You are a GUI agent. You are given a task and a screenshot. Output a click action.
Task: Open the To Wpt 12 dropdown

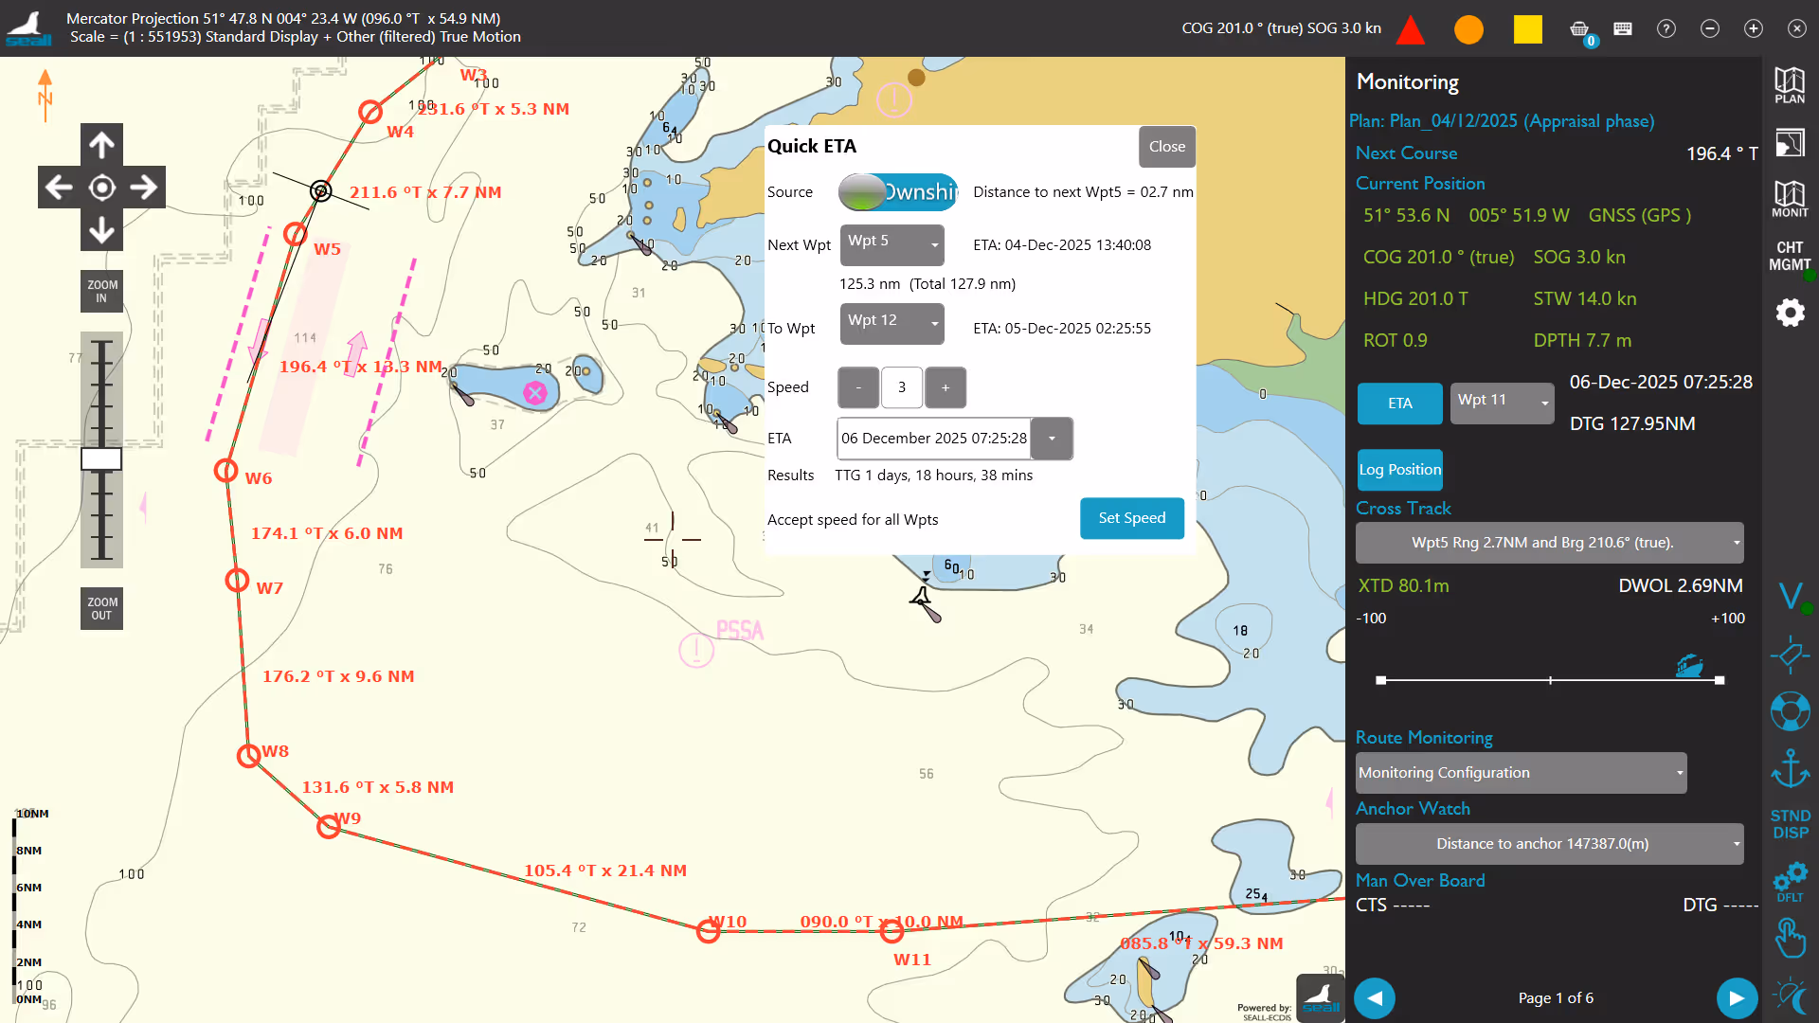(x=891, y=324)
